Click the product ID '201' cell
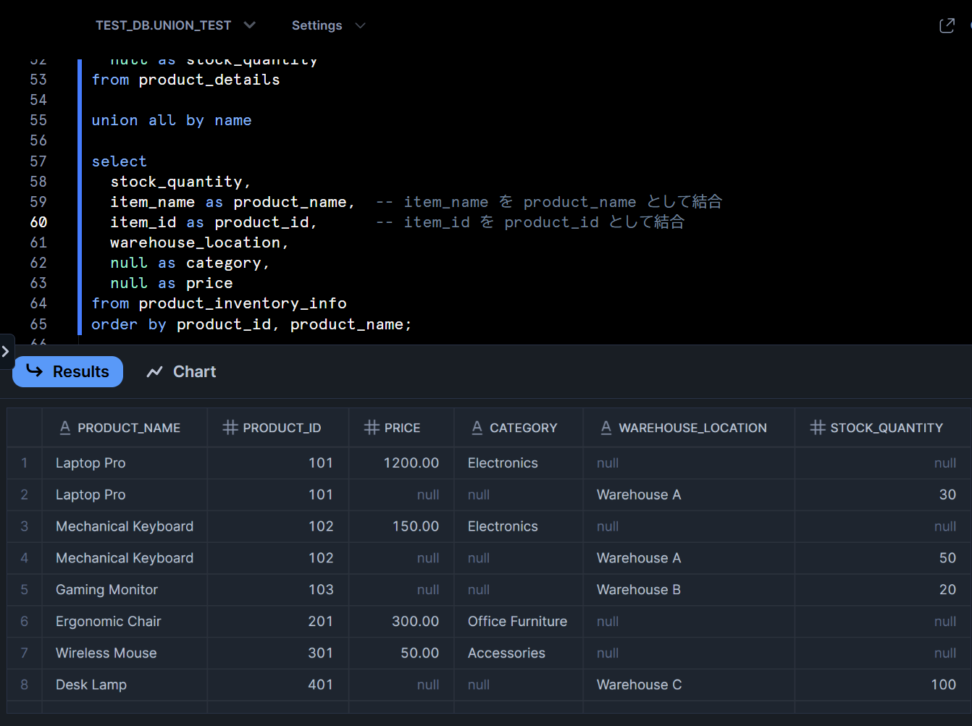Image resolution: width=972 pixels, height=726 pixels. (278, 621)
